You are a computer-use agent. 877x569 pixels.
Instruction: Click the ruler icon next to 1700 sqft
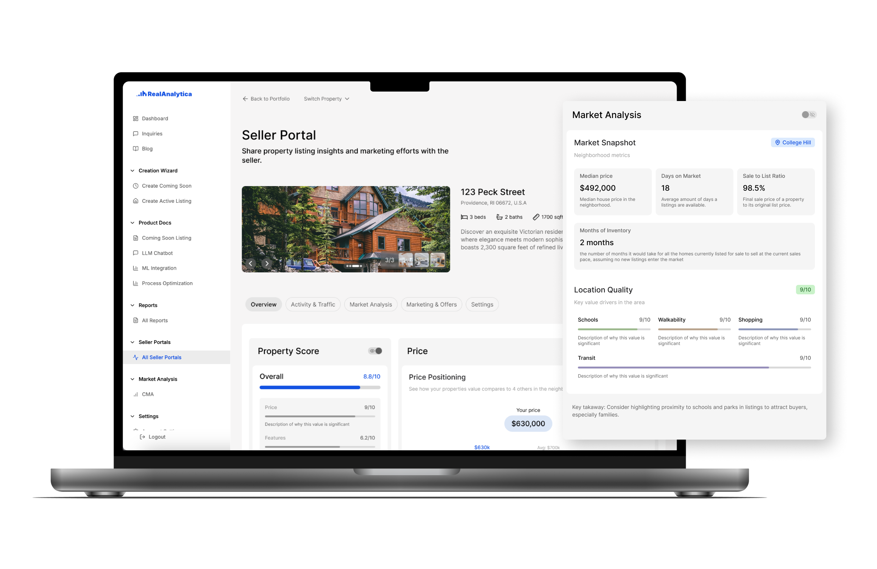coord(536,217)
